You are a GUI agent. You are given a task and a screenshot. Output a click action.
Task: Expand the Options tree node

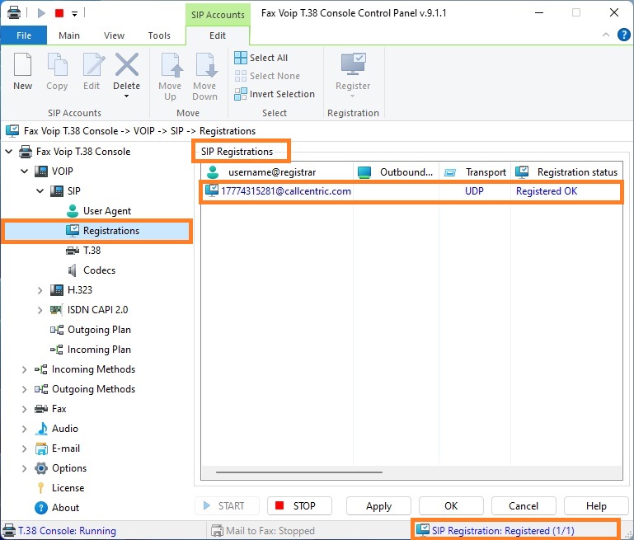tap(24, 468)
